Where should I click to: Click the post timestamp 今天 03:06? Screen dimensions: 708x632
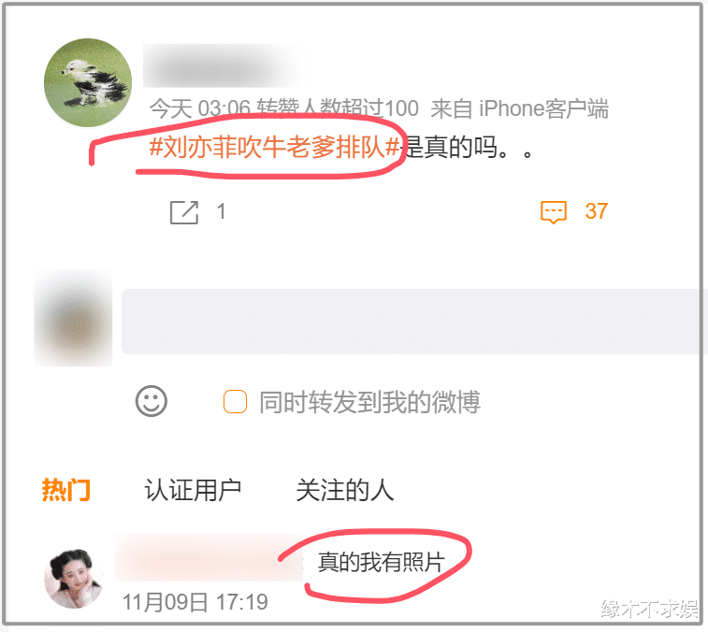point(199,108)
